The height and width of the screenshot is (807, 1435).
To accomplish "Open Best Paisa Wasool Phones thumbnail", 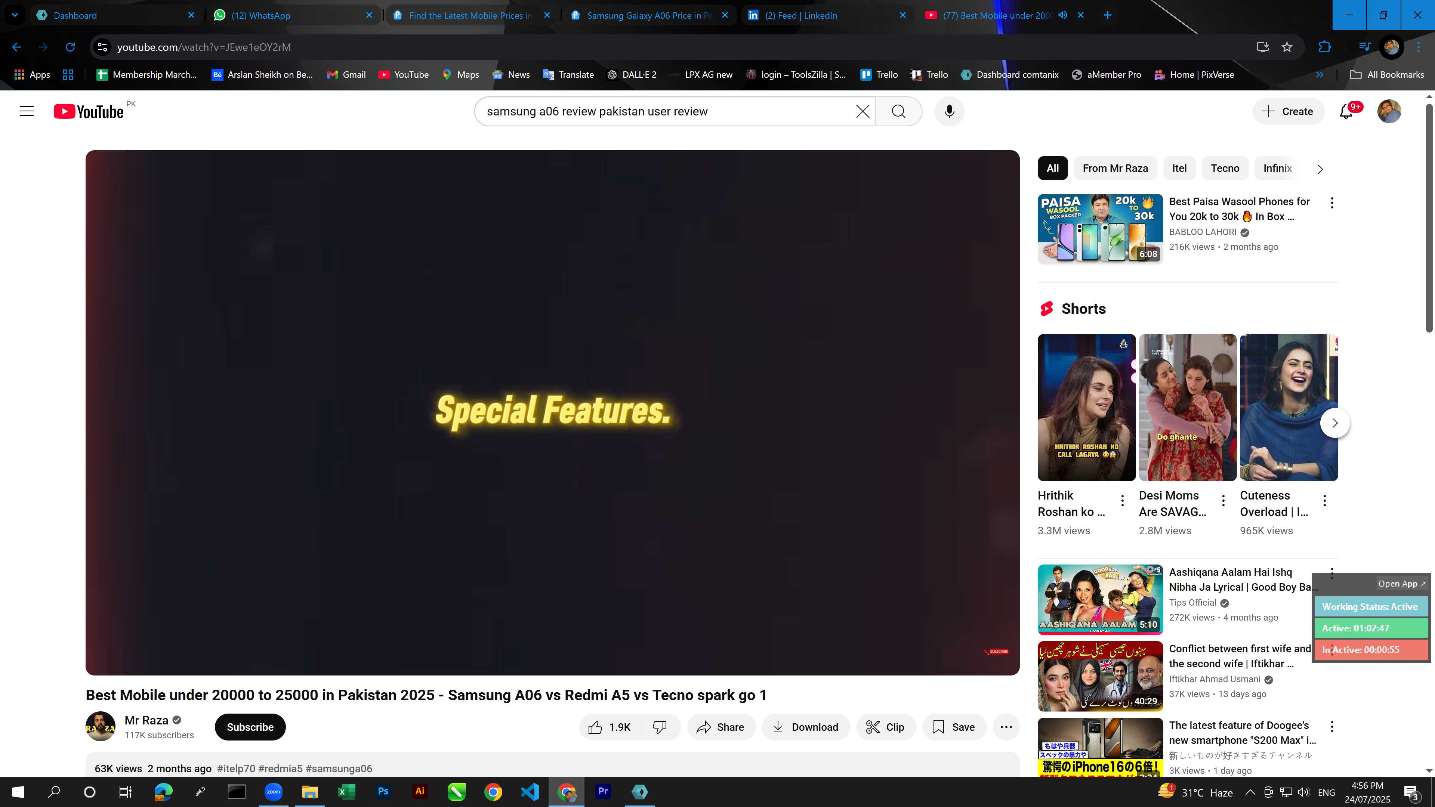I will (1100, 229).
